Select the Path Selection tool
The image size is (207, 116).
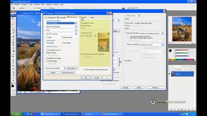(13, 66)
